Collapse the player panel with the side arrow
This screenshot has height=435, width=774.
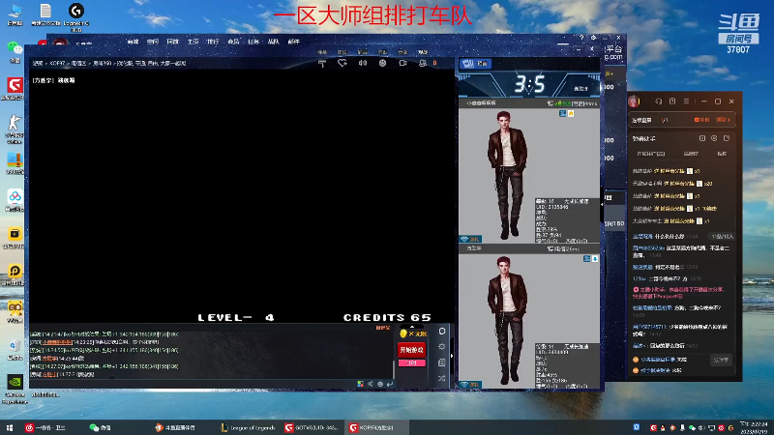point(452,356)
